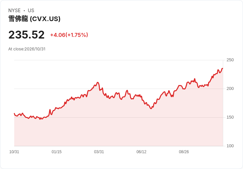Viewport: 243px width, 169px height.
Task: Click the 06/12 date axis label
Action: tap(141, 152)
